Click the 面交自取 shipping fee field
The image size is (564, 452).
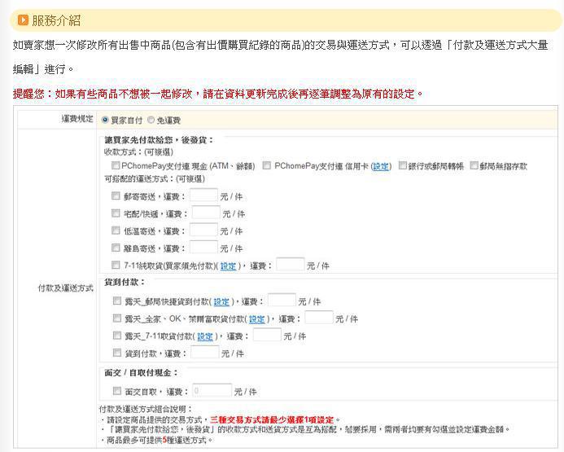coord(212,390)
